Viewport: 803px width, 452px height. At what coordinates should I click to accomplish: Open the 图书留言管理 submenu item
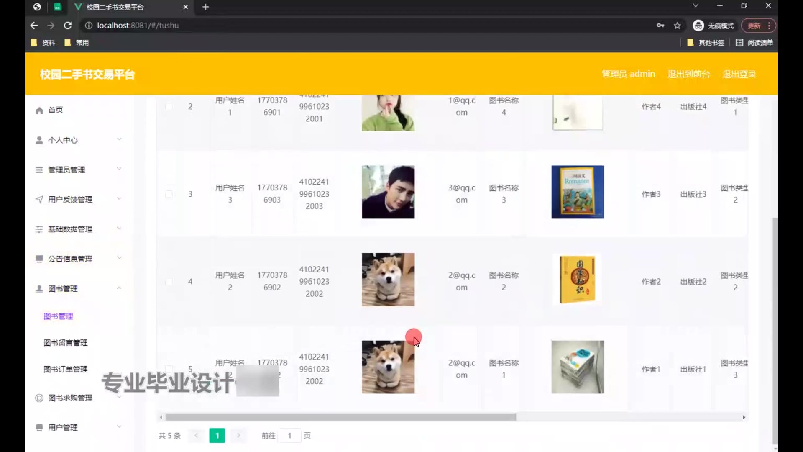[66, 343]
